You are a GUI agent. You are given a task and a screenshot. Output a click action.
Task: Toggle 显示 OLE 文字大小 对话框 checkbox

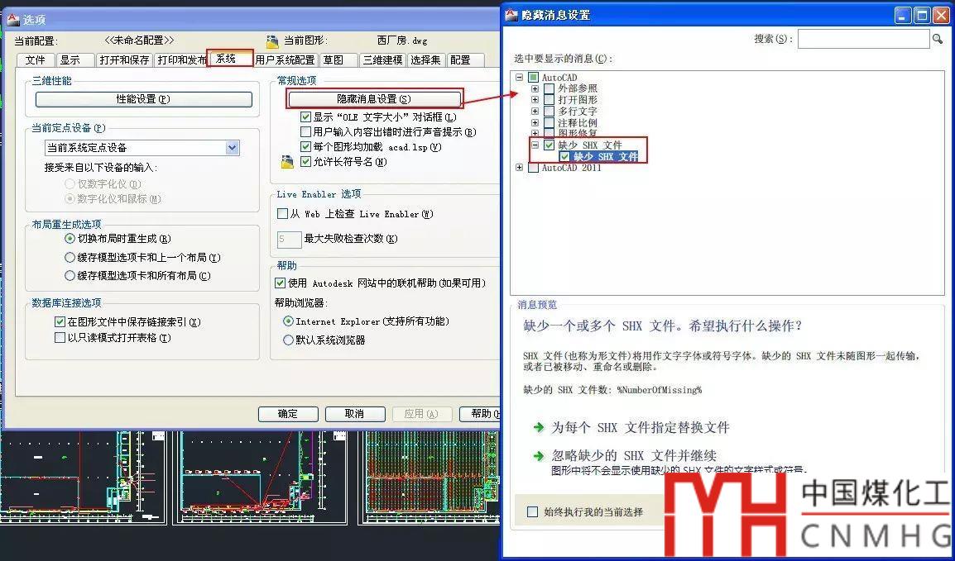pyautogui.click(x=305, y=116)
